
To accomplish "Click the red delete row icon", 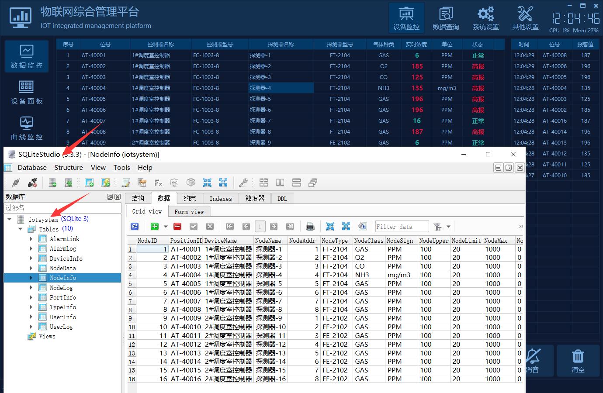I will click(177, 226).
